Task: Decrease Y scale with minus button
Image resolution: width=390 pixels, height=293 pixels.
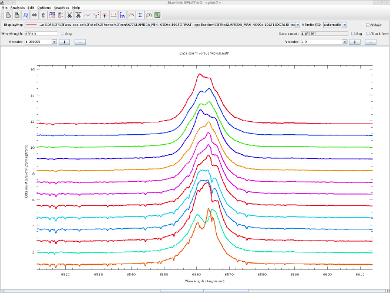Action: pyautogui.click(x=371, y=42)
